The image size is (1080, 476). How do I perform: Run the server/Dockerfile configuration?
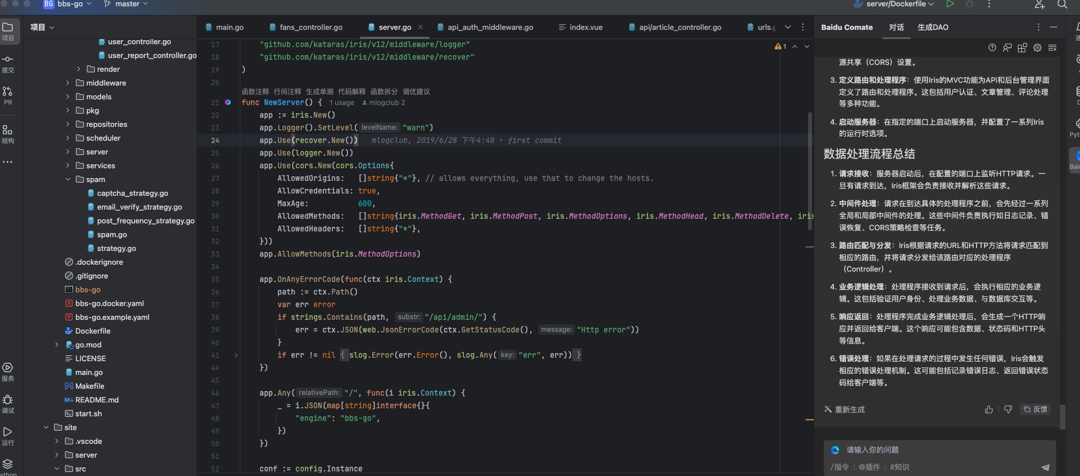950,4
